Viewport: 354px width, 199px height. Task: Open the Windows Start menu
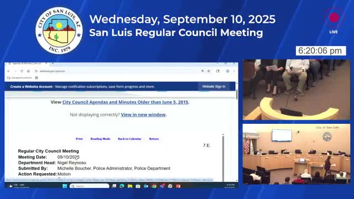tap(65, 186)
